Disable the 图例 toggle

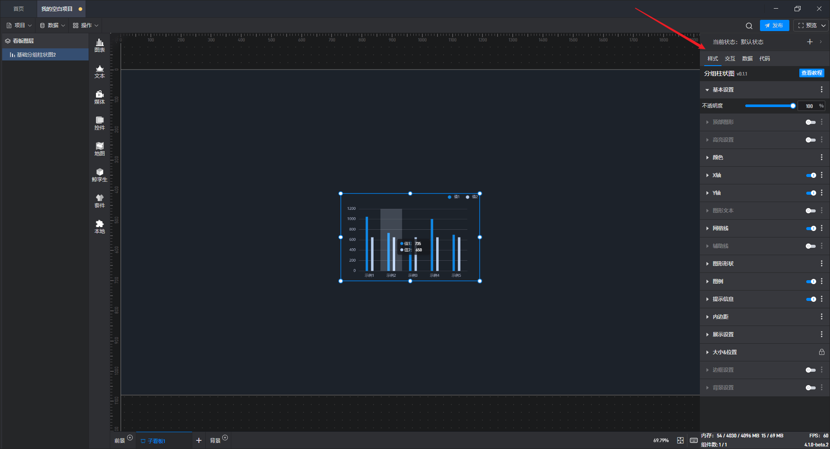pos(811,281)
